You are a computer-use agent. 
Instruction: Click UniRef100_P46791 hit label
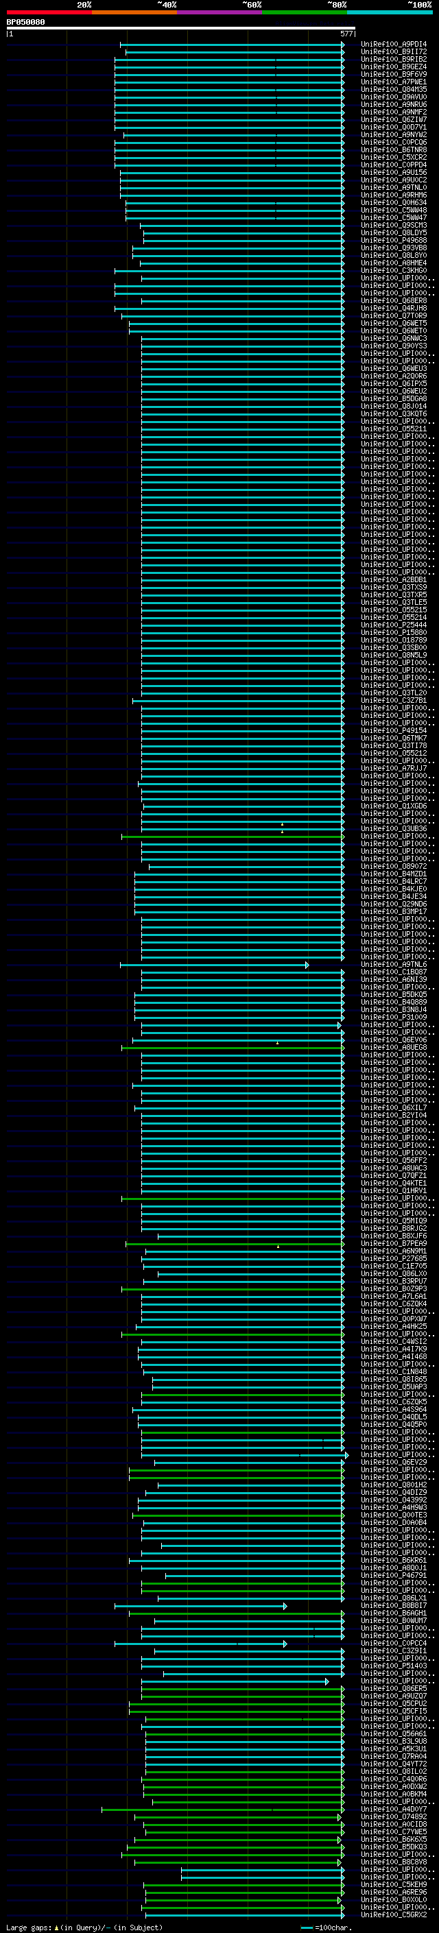click(393, 1575)
